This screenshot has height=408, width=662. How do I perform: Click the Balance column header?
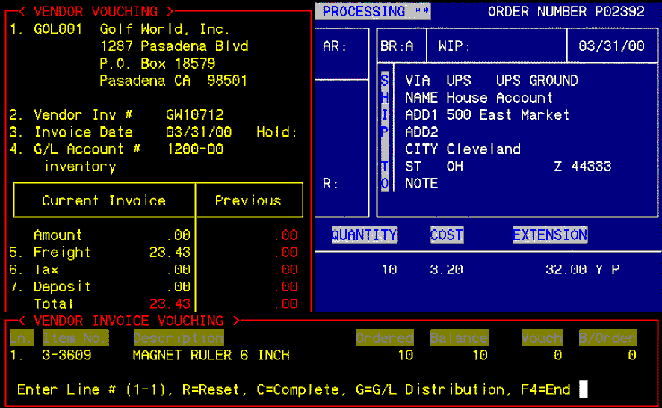click(459, 338)
